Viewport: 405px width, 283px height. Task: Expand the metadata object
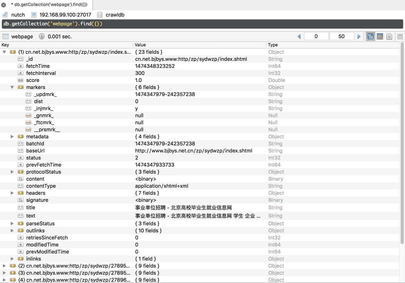point(12,137)
